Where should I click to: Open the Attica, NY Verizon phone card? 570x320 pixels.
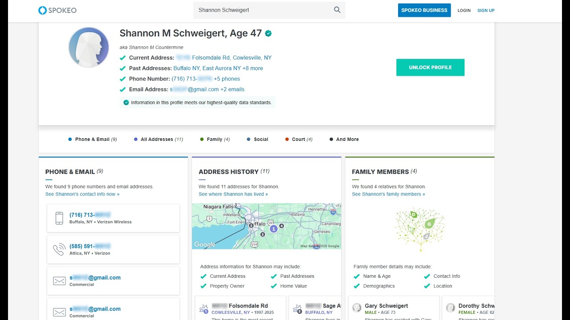(113, 249)
